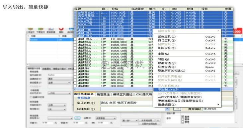Viewport: 243px width, 128px height.
Task: Toggle the checkbox of the 测试上架 row
Action: pyautogui.click(x=75, y=30)
